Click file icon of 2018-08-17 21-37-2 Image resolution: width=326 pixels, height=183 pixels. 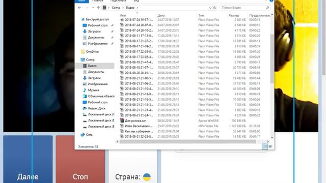(x=122, y=41)
